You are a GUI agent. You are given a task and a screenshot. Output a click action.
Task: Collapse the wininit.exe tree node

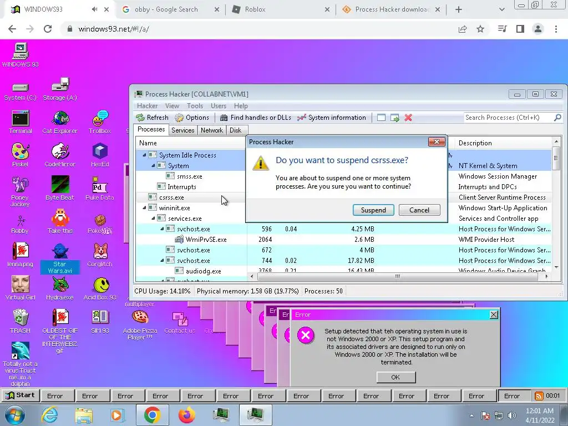tap(145, 208)
